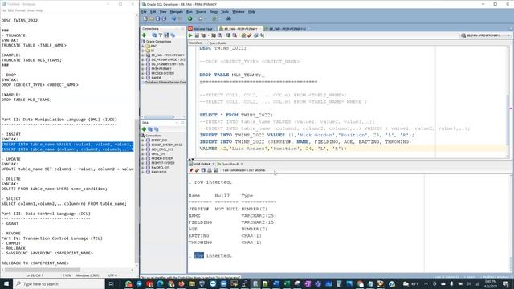514x289 pixels.
Task: Expand the BB_FAN - PRIM-PRIMARY connection node
Action: 143,55
